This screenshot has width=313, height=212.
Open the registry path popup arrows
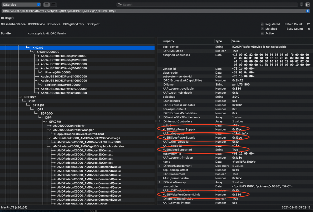308,11
